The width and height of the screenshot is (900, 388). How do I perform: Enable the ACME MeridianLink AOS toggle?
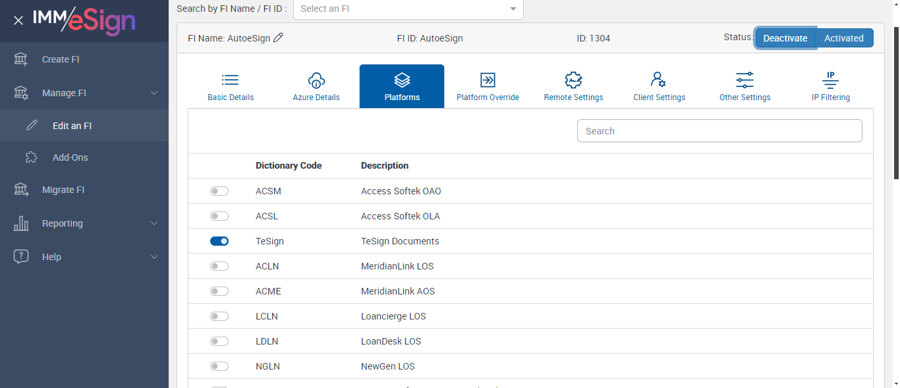pos(219,291)
